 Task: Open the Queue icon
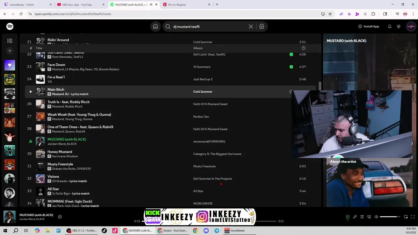(x=362, y=217)
